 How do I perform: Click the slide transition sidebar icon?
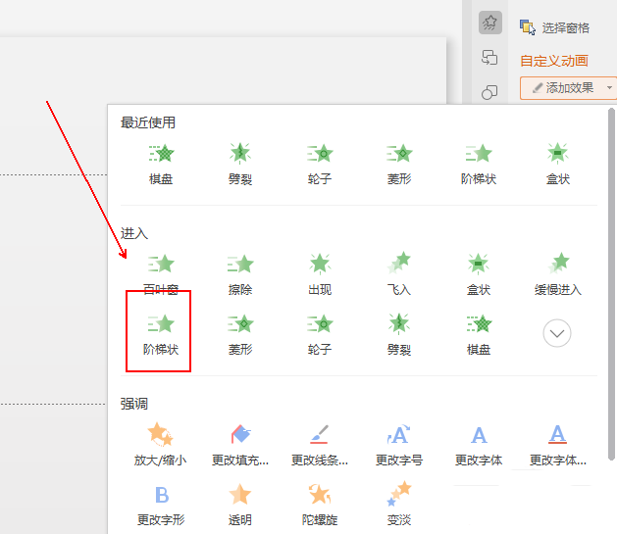coord(489,58)
